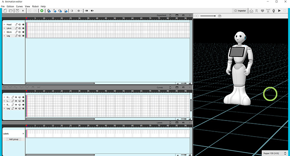Click the third robot key toolbar icon
The width and height of the screenshot is (290, 156).
(60, 11)
